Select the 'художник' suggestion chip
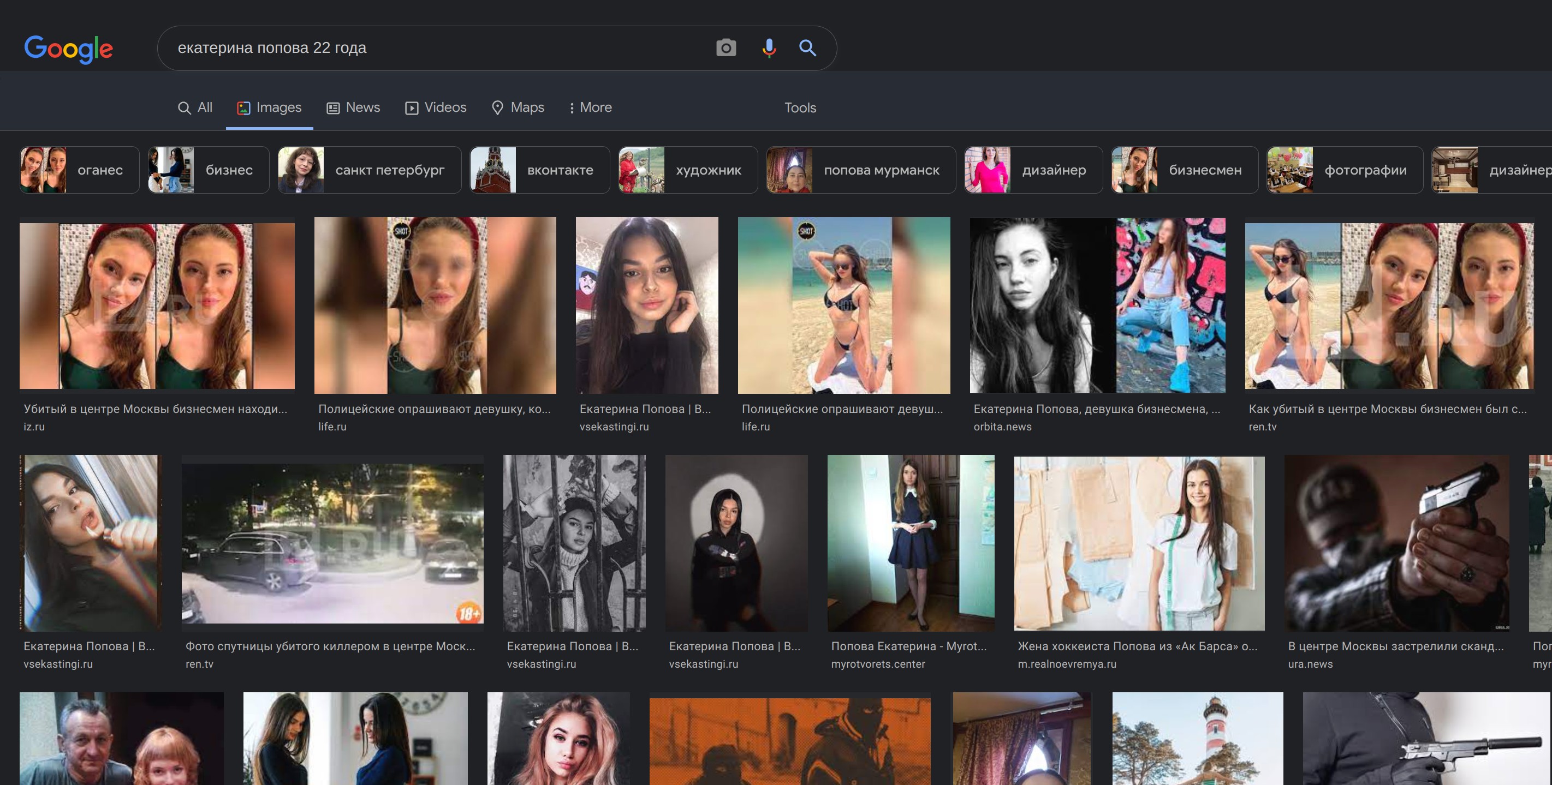This screenshot has height=785, width=1552. [687, 170]
